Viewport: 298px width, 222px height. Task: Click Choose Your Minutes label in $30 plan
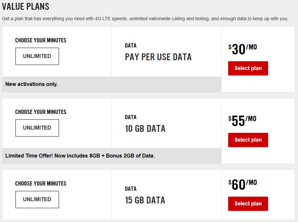41,40
